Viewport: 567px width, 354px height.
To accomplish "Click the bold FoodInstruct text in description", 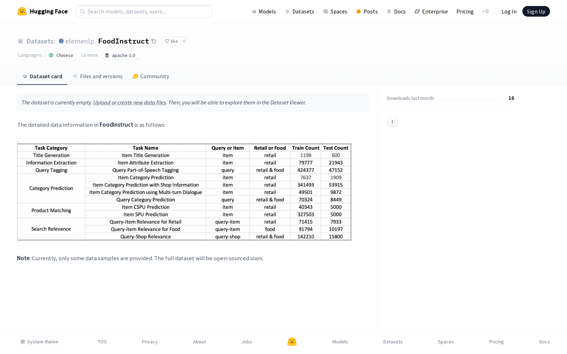I will pos(116,125).
